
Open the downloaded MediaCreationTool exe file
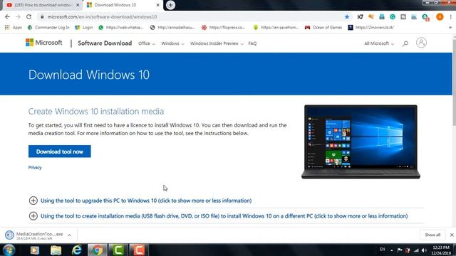pyautogui.click(x=34, y=235)
